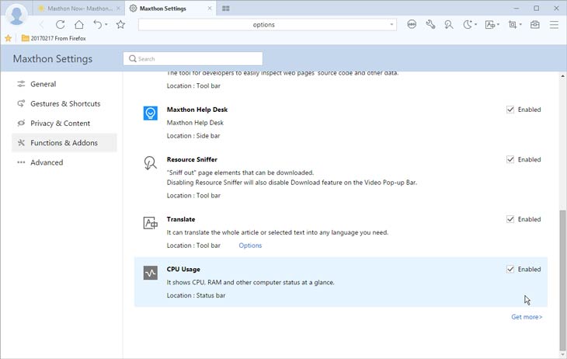Click the Get more> link
Image resolution: width=567 pixels, height=359 pixels.
tap(527, 317)
